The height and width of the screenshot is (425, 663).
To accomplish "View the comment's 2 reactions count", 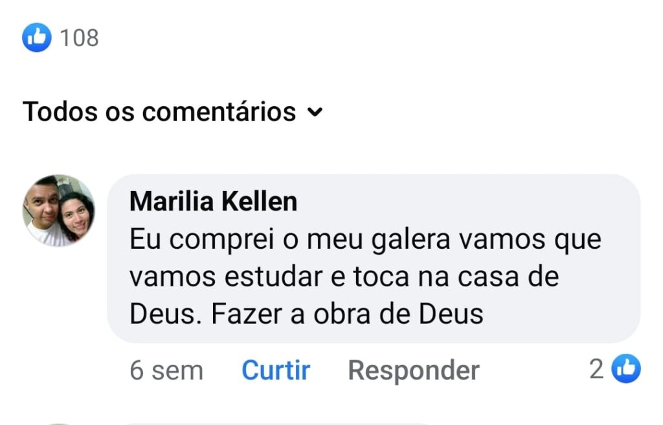I will coord(596,369).
